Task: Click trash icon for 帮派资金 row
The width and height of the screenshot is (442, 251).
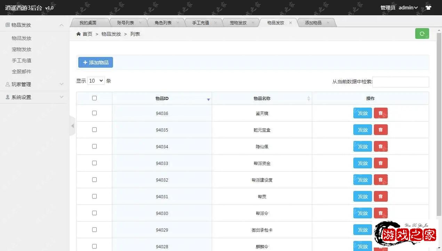Action: tap(380, 163)
